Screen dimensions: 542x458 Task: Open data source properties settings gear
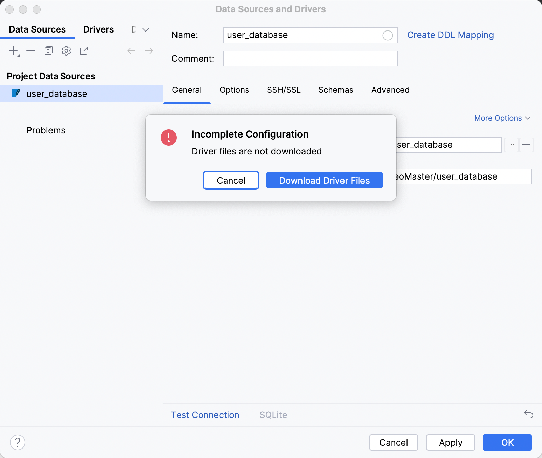66,50
